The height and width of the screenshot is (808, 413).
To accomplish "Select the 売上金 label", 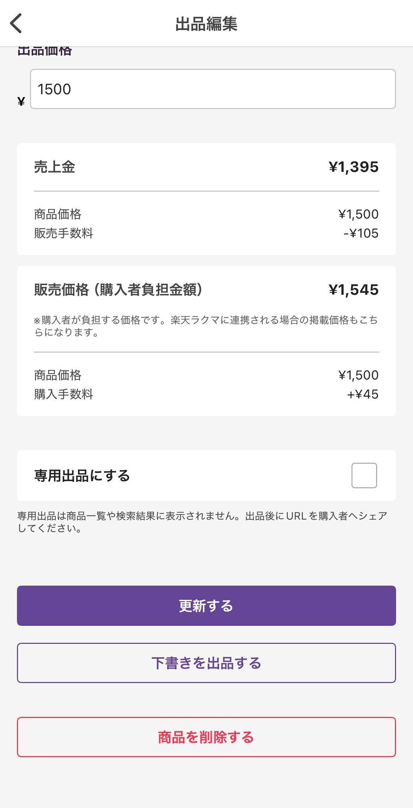I will pyautogui.click(x=54, y=167).
